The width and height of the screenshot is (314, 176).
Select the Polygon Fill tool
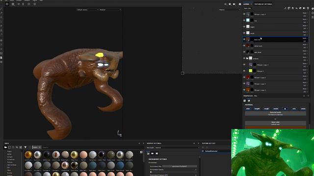(x=1, y=22)
